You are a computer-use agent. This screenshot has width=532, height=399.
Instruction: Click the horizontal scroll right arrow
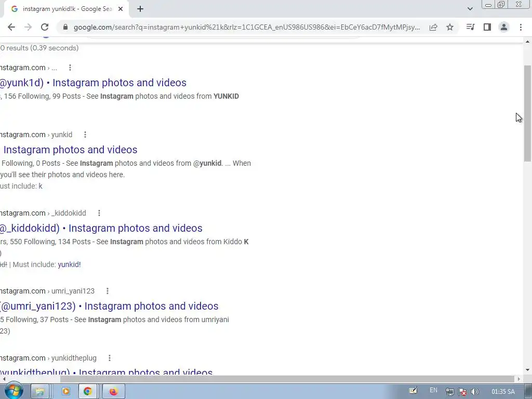click(x=519, y=379)
